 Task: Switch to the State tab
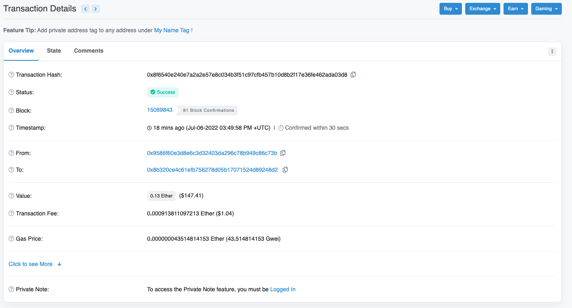[x=54, y=51]
